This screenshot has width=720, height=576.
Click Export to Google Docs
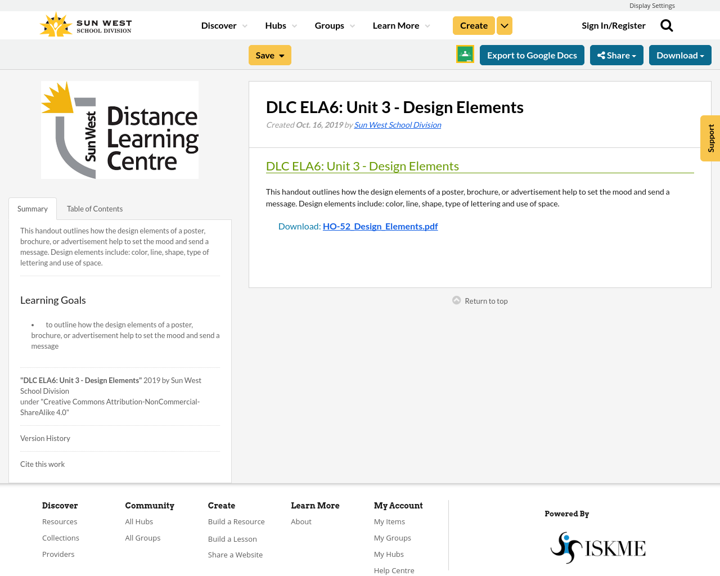pos(532,54)
